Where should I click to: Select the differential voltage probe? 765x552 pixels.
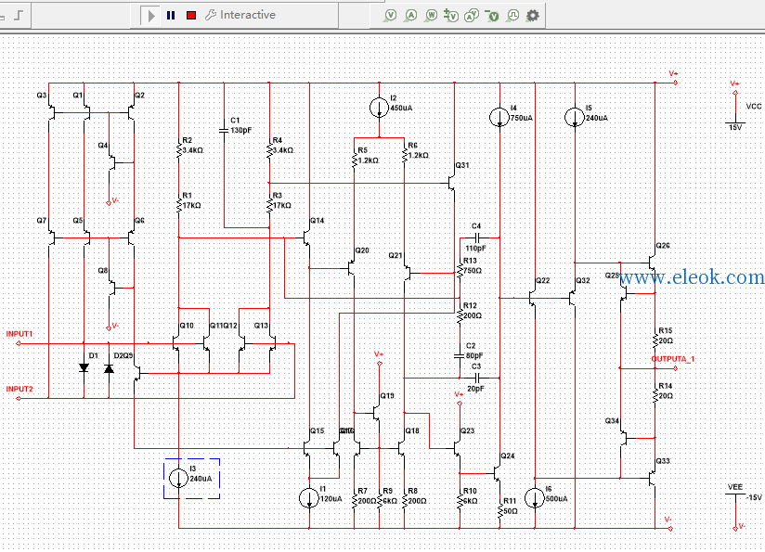pos(451,16)
